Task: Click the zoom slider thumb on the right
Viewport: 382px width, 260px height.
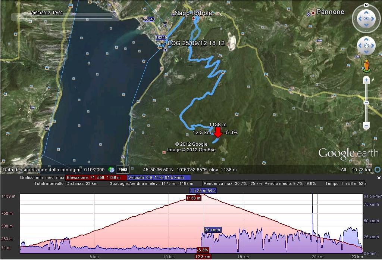Action: coord(366,103)
